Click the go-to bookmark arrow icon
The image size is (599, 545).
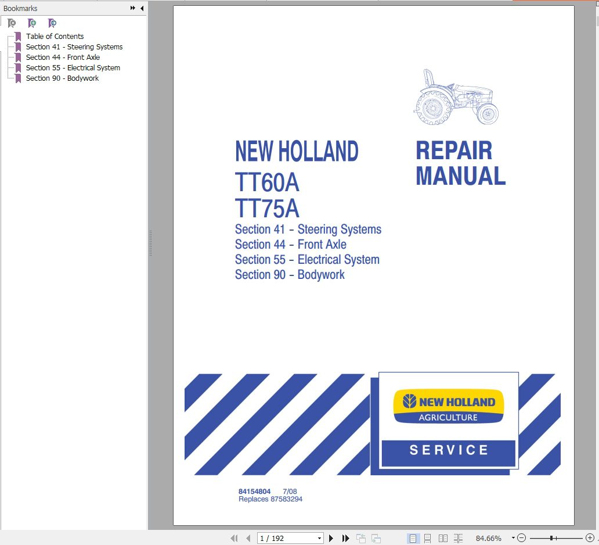click(x=52, y=23)
